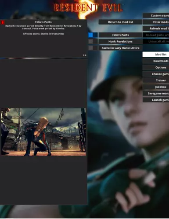Enable Rachel in Lady Hunks Attire checkbox
The height and width of the screenshot is (219, 169).
(x=91, y=48)
